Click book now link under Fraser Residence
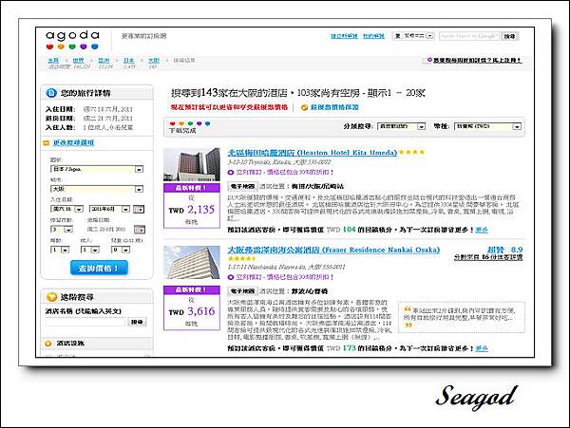 click(x=285, y=277)
